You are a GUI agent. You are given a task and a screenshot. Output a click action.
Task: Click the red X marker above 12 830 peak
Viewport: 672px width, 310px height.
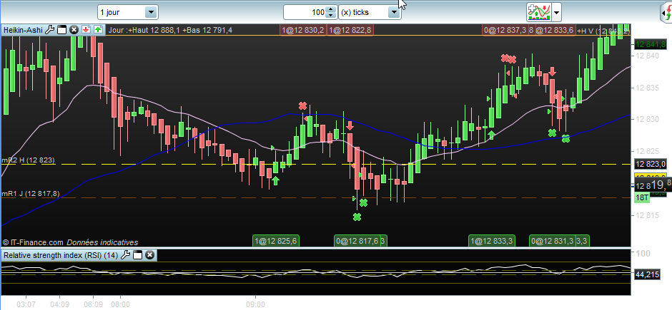tap(303, 106)
